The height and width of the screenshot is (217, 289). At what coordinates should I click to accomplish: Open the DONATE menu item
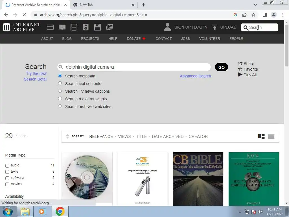point(136,38)
